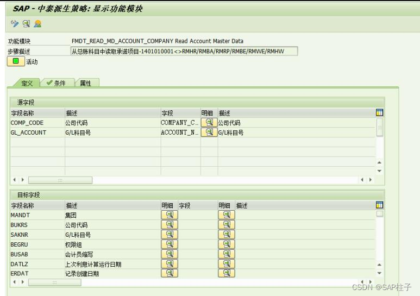This screenshot has width=420, height=296.
Task: Click source table 字段名称 column header
Action: (37, 113)
